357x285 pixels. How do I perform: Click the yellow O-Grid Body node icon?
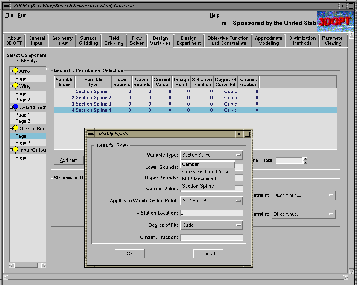pos(15,128)
